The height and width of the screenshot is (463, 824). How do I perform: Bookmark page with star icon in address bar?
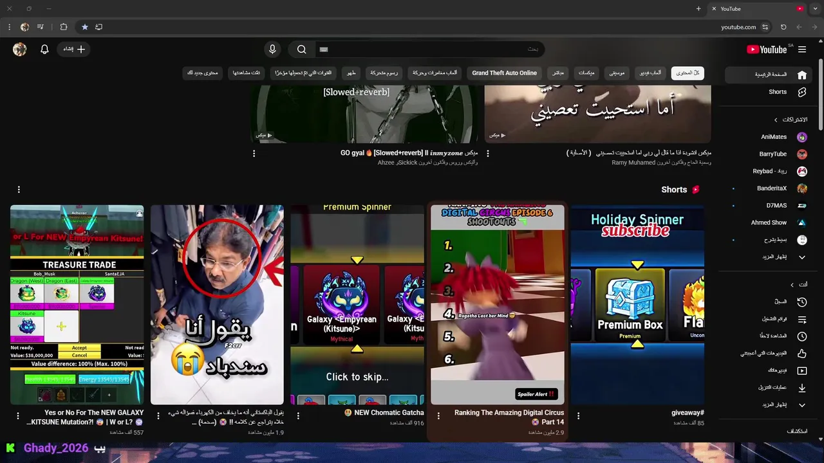point(84,27)
